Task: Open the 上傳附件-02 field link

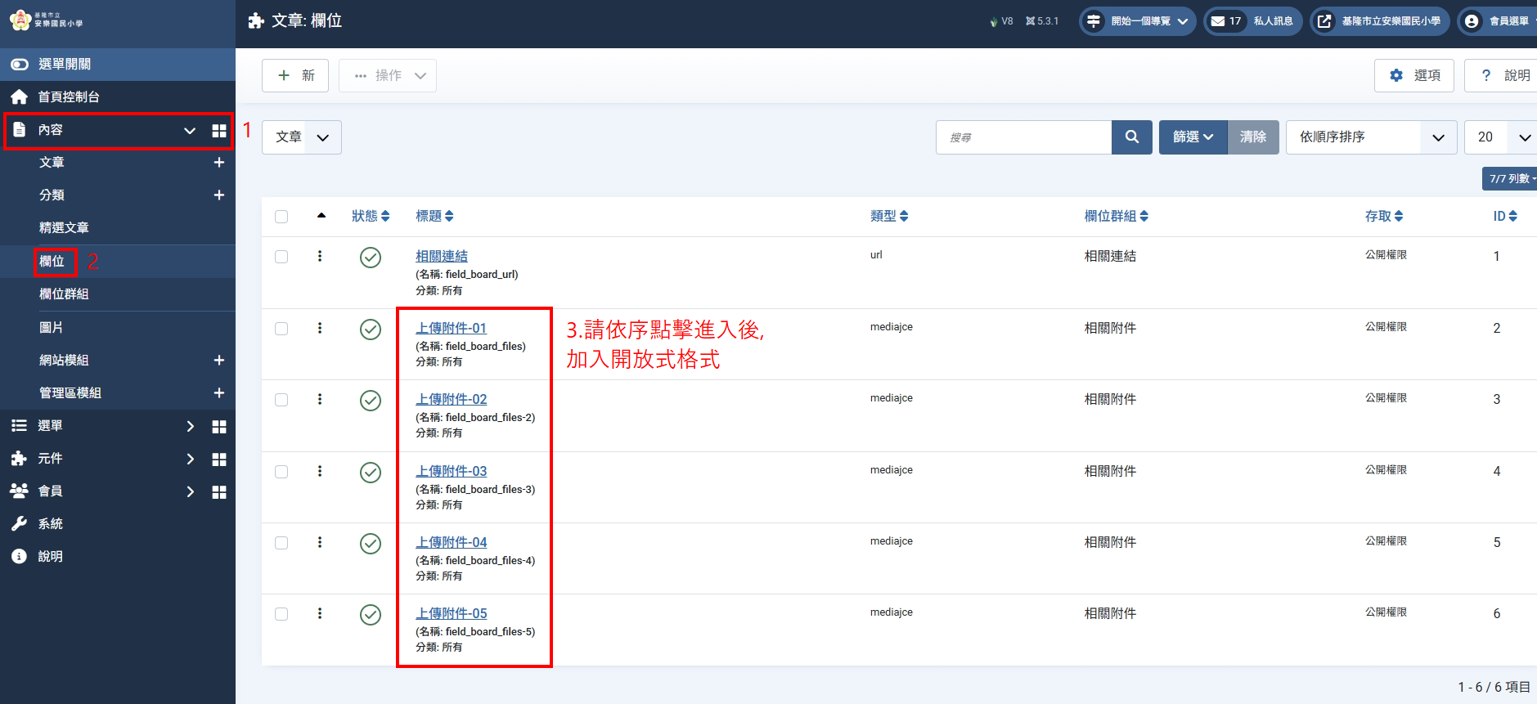Action: pyautogui.click(x=451, y=399)
